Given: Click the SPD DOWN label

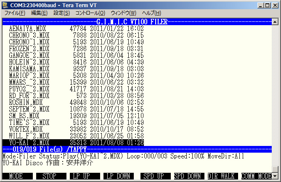Looking at the screenshot, I should (x=187, y=176).
